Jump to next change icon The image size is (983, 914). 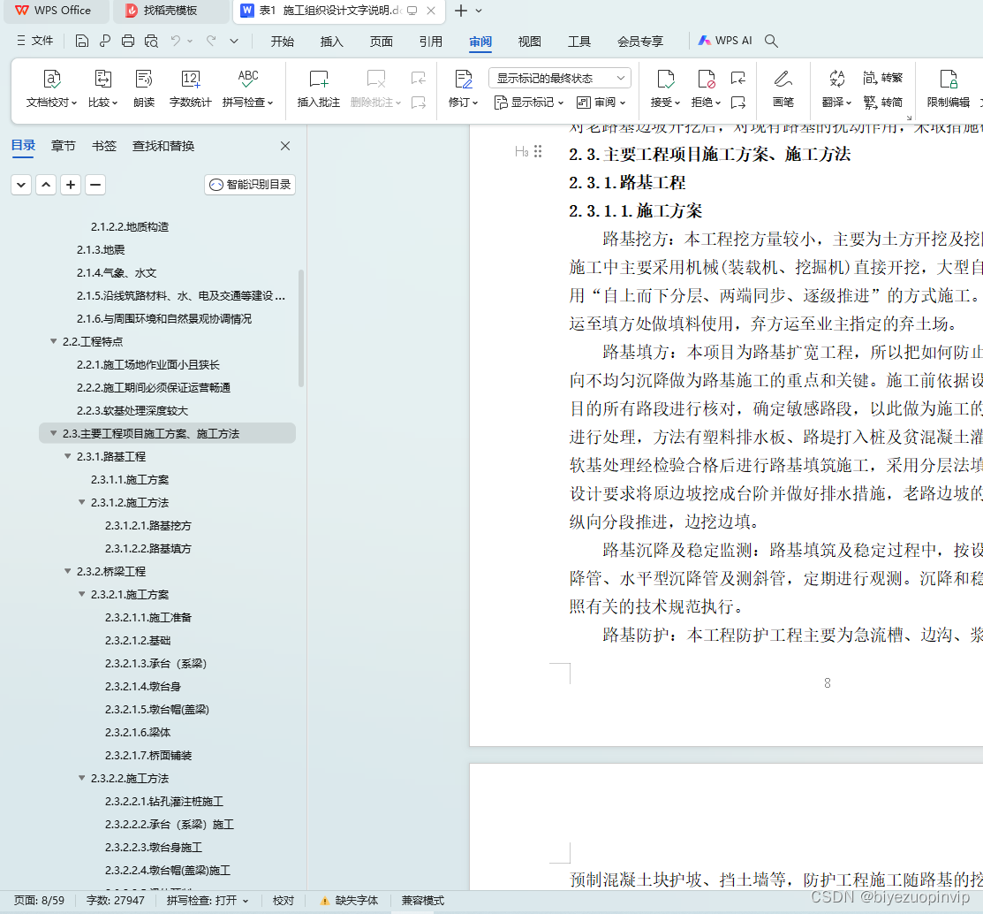(x=738, y=102)
